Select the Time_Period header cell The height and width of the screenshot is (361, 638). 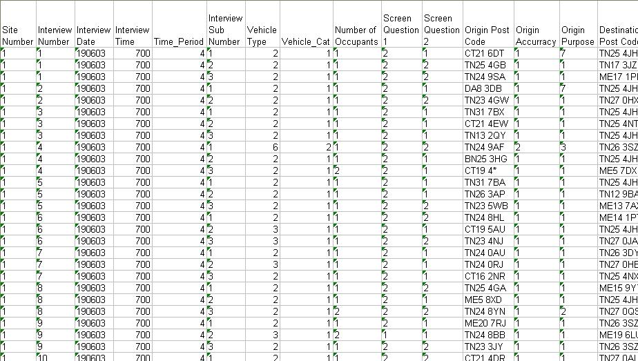pos(180,24)
